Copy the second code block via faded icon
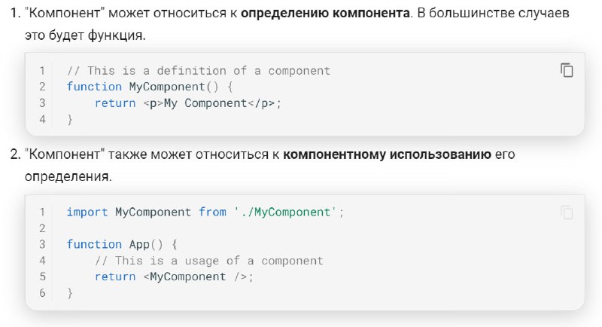The image size is (602, 327). coord(567,212)
